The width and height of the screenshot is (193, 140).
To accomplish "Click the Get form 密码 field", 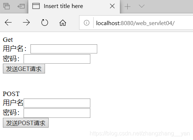I will point(57,59).
